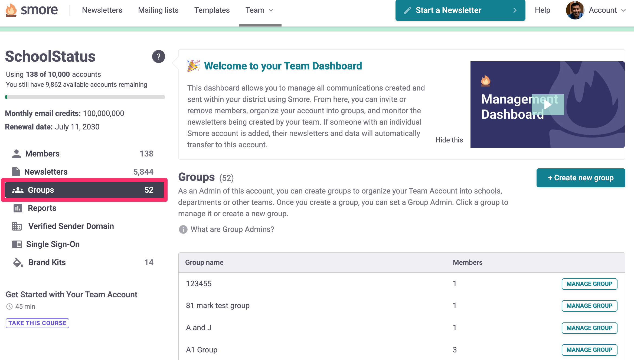
Task: Click the info icon beside Group Admins
Action: [183, 229]
